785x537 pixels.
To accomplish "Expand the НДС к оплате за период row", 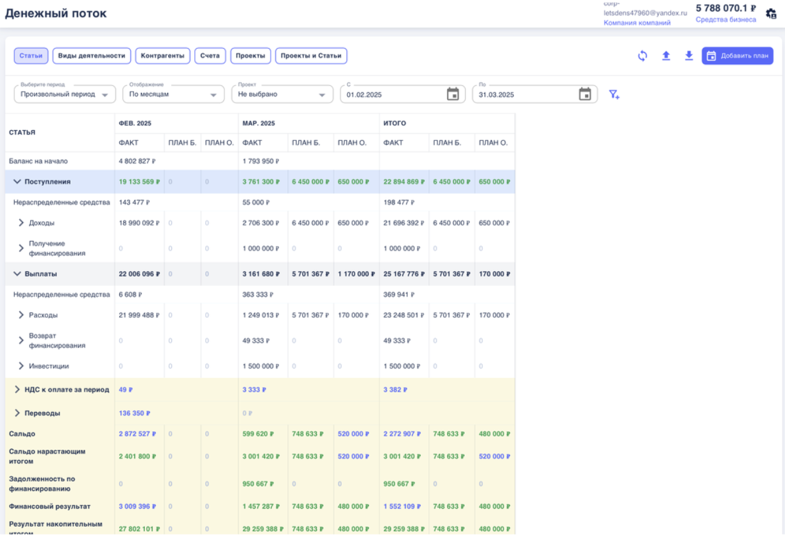I will click(x=17, y=390).
